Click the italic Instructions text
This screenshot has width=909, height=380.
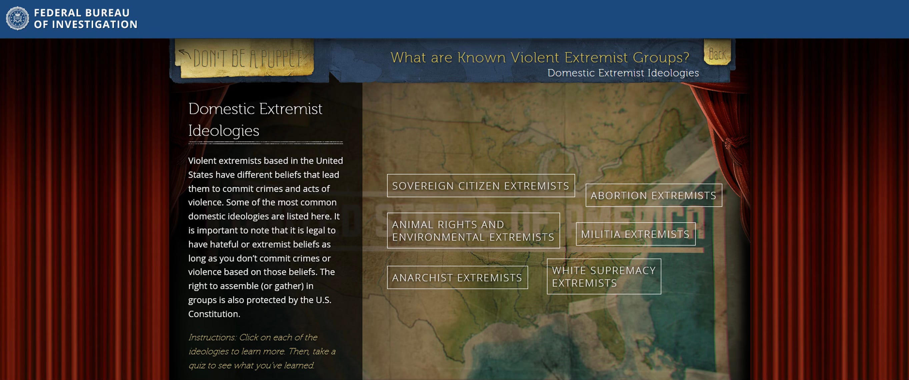[262, 351]
